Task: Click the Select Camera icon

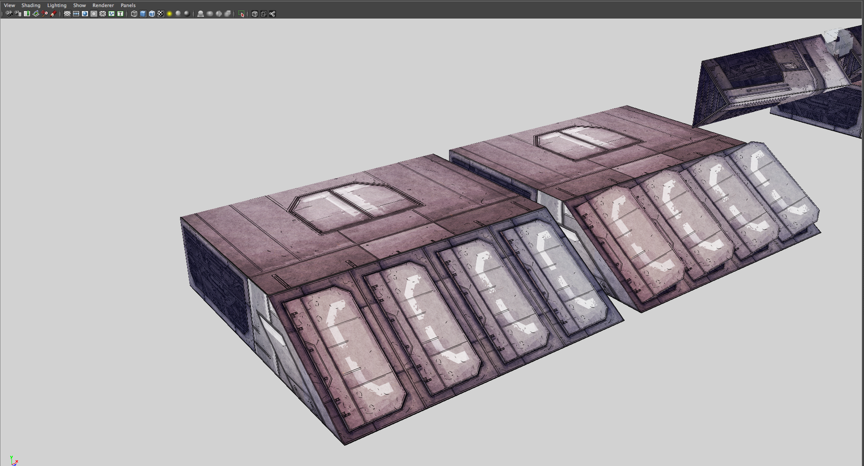Action: (9, 14)
